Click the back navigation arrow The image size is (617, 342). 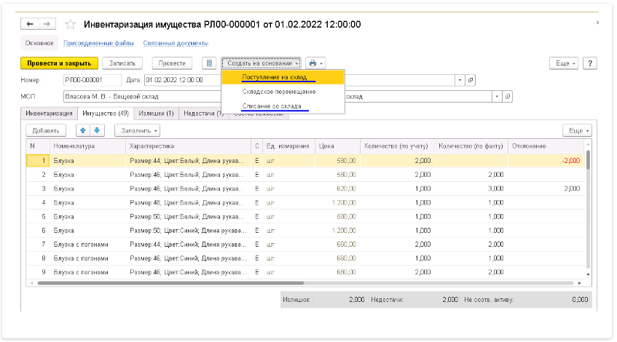click(31, 24)
